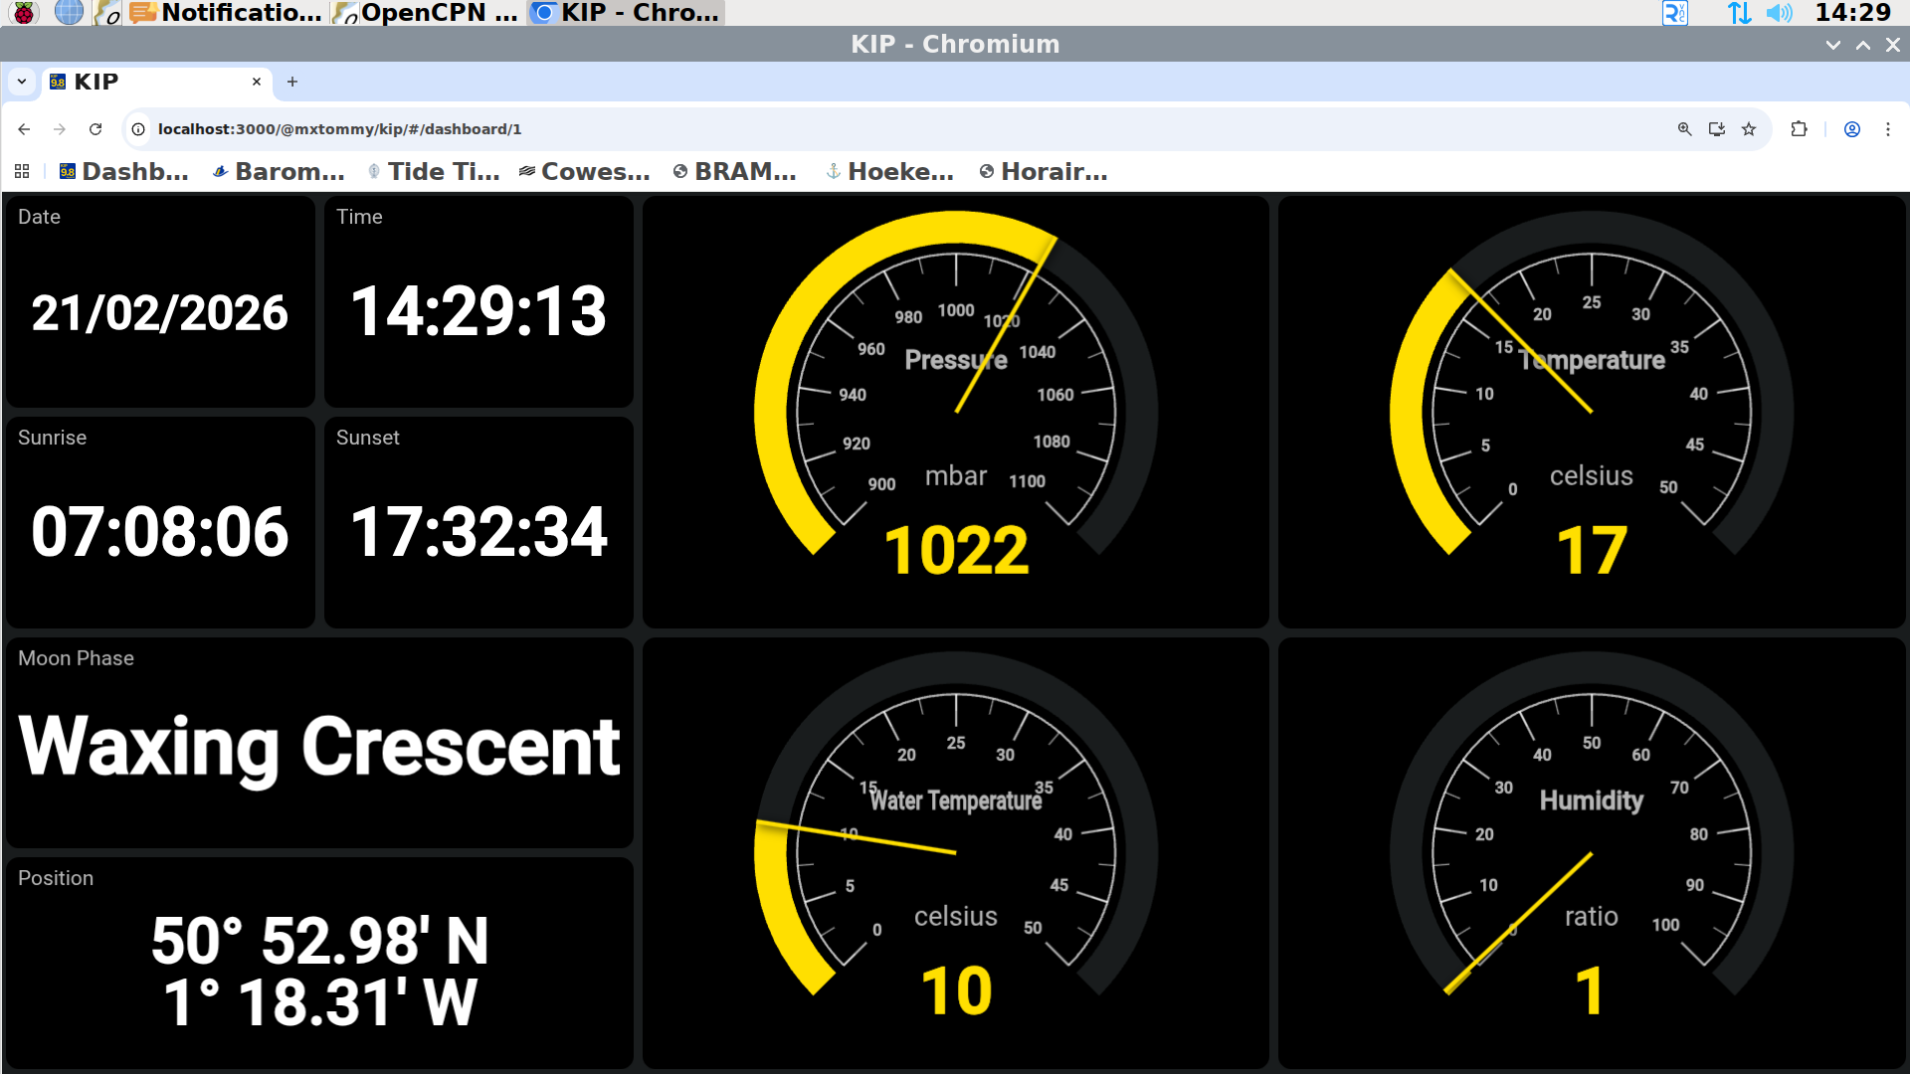Click the volume speaker tray icon
Viewport: 1910px width, 1074px height.
tap(1779, 13)
